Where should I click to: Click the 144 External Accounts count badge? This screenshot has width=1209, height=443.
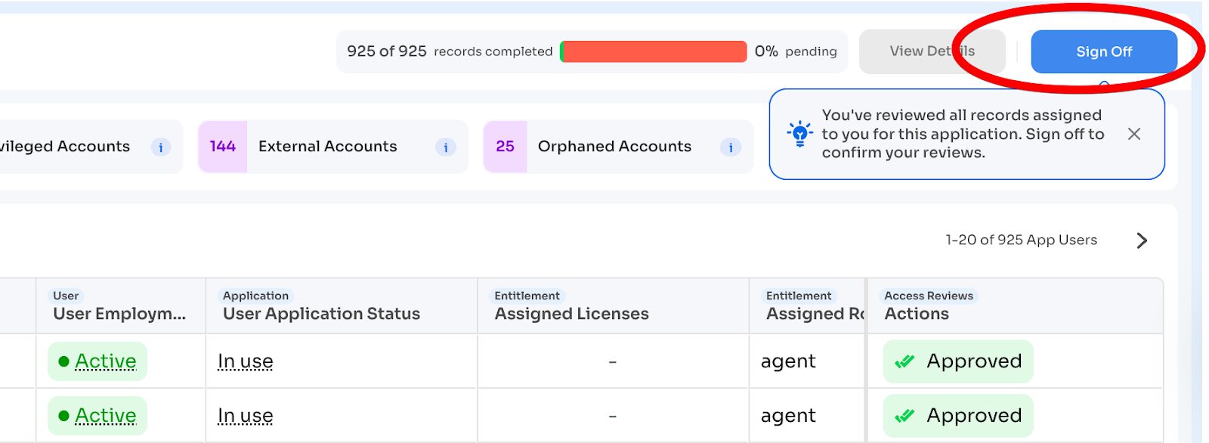click(223, 147)
